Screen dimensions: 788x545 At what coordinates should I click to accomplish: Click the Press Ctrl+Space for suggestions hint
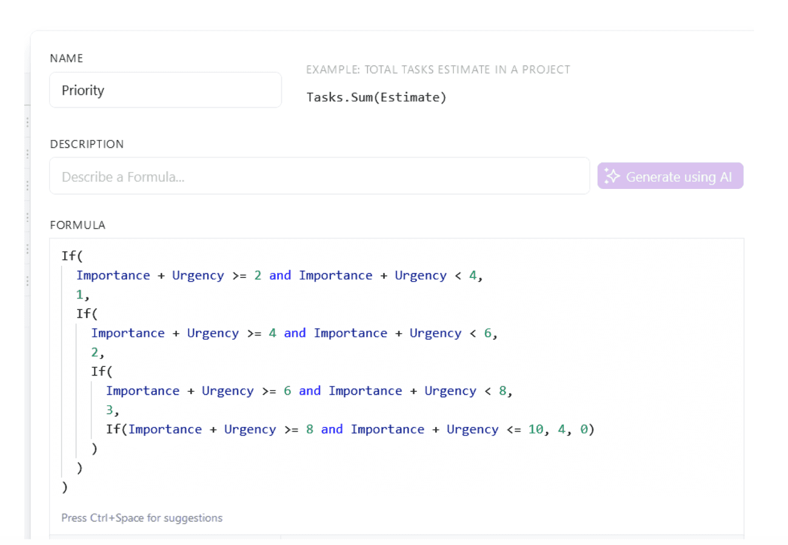pyautogui.click(x=142, y=518)
